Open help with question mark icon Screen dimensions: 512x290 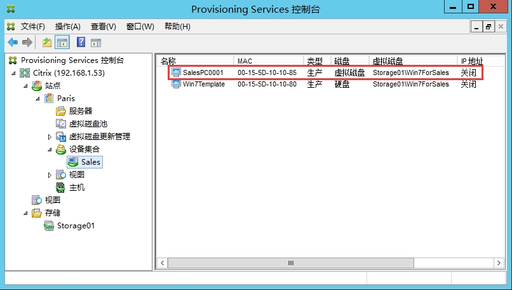coord(81,42)
